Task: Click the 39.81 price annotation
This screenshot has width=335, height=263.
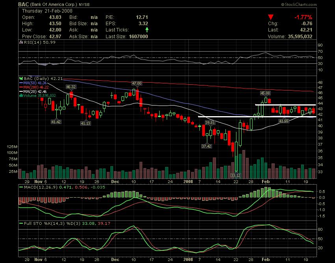Action: (210, 123)
